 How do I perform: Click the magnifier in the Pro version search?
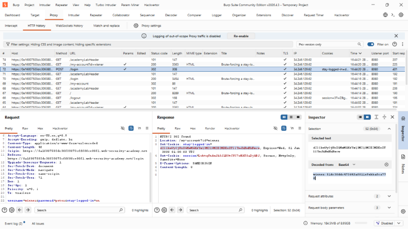pyautogui.click(x=360, y=44)
